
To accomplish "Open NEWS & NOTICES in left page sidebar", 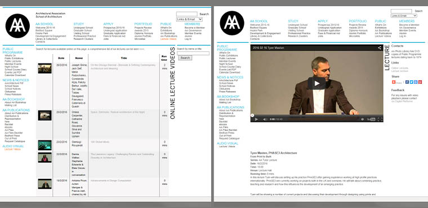I will point(16,80).
